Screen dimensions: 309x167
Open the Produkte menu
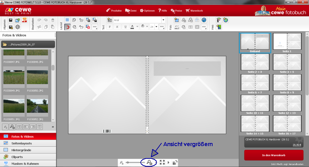pos(115,11)
